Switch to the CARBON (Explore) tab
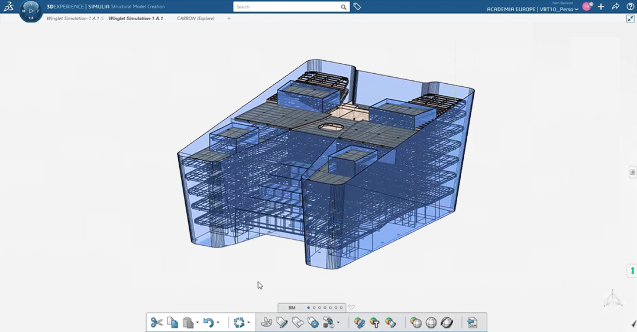This screenshot has height=332, width=637. pyautogui.click(x=195, y=18)
